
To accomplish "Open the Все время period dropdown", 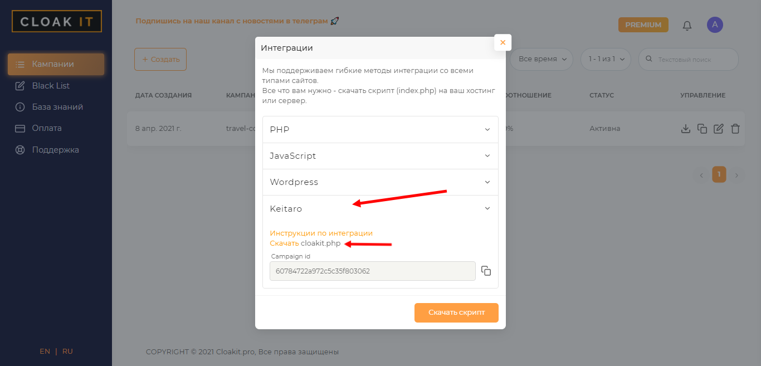I will 542,59.
